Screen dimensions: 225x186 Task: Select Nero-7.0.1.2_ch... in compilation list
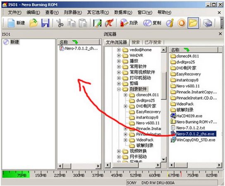pyautogui.click(x=81, y=48)
